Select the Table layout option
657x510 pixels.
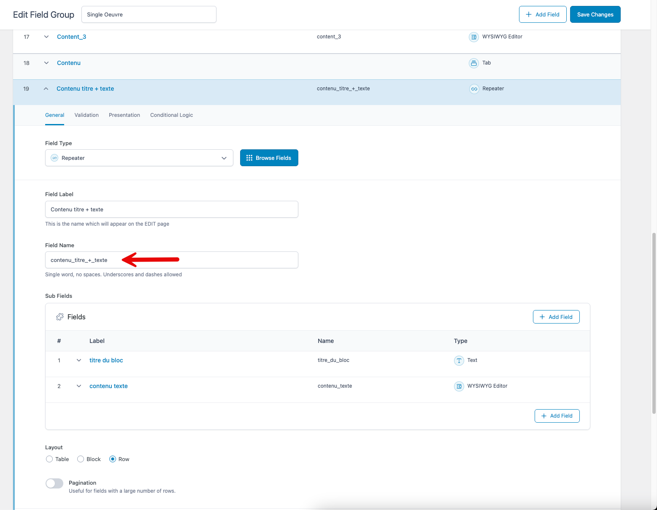pyautogui.click(x=49, y=459)
